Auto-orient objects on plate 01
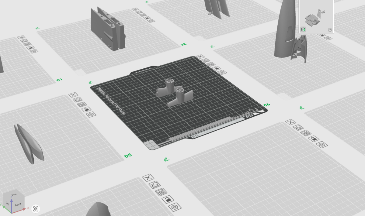 click(x=24, y=41)
